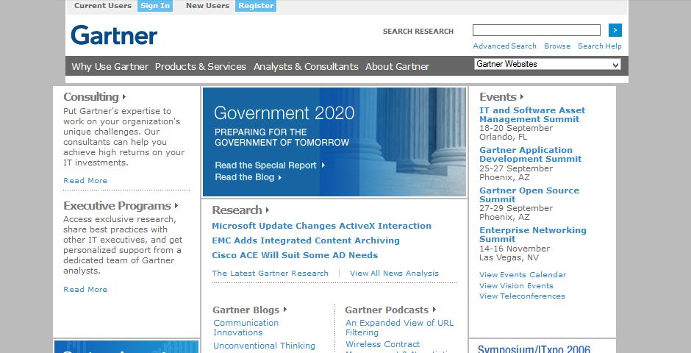The image size is (691, 353).
Task: Click the arrow icon beside Executive Programs
Action: pos(176,205)
